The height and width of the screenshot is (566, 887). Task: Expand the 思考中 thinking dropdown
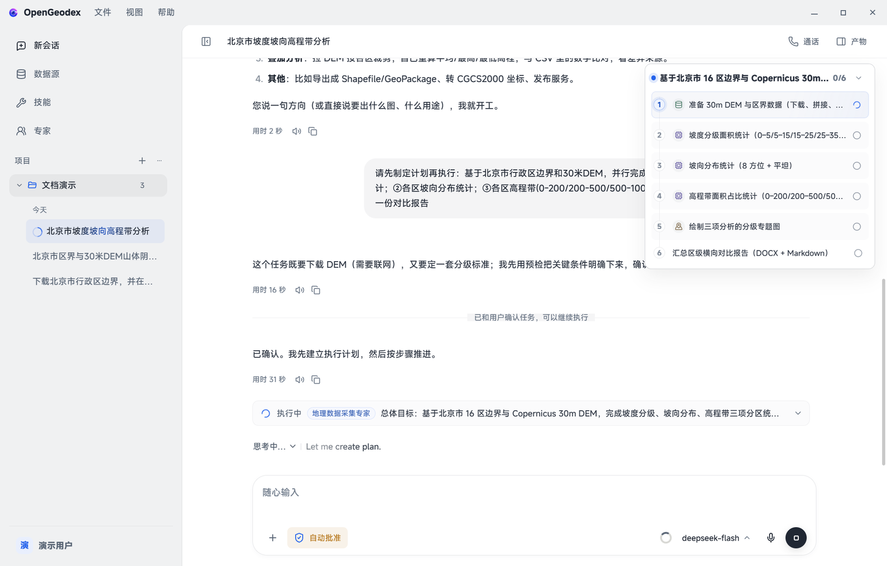pyautogui.click(x=274, y=447)
